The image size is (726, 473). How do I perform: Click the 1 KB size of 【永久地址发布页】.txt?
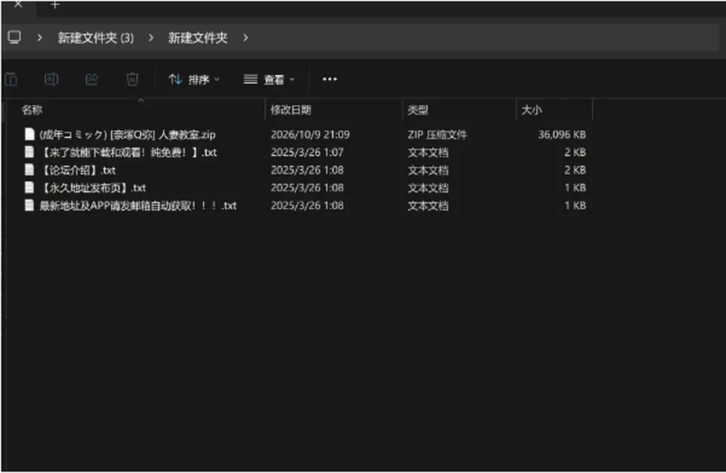pyautogui.click(x=575, y=188)
